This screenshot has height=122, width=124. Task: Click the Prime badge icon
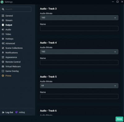point(3,76)
